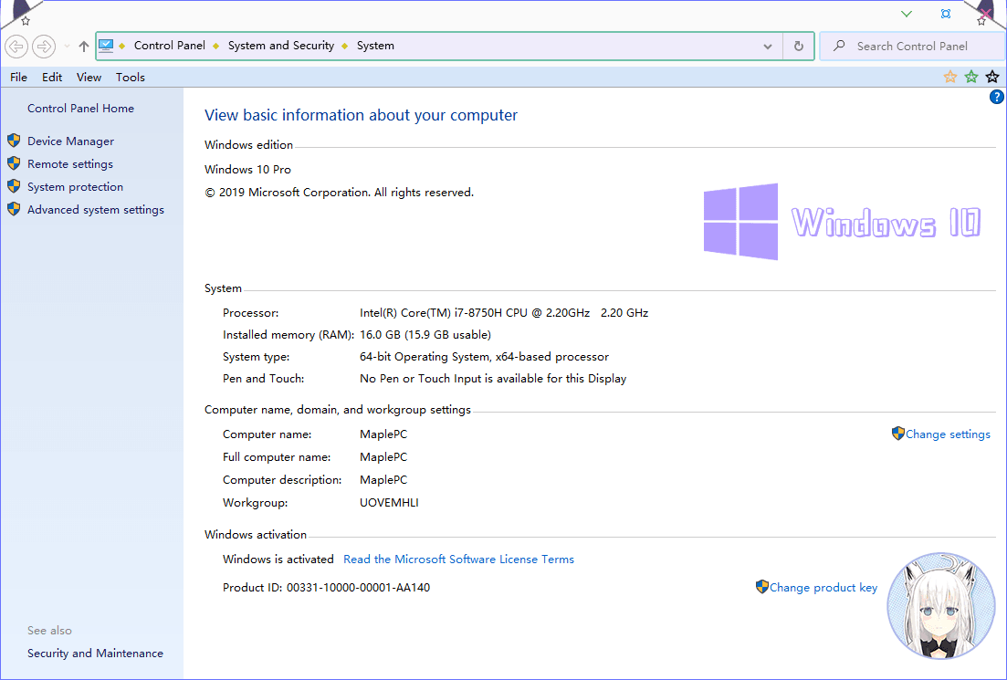The width and height of the screenshot is (1007, 680).
Task: Click "MaplePC" in the Full computer name row
Action: (x=383, y=457)
